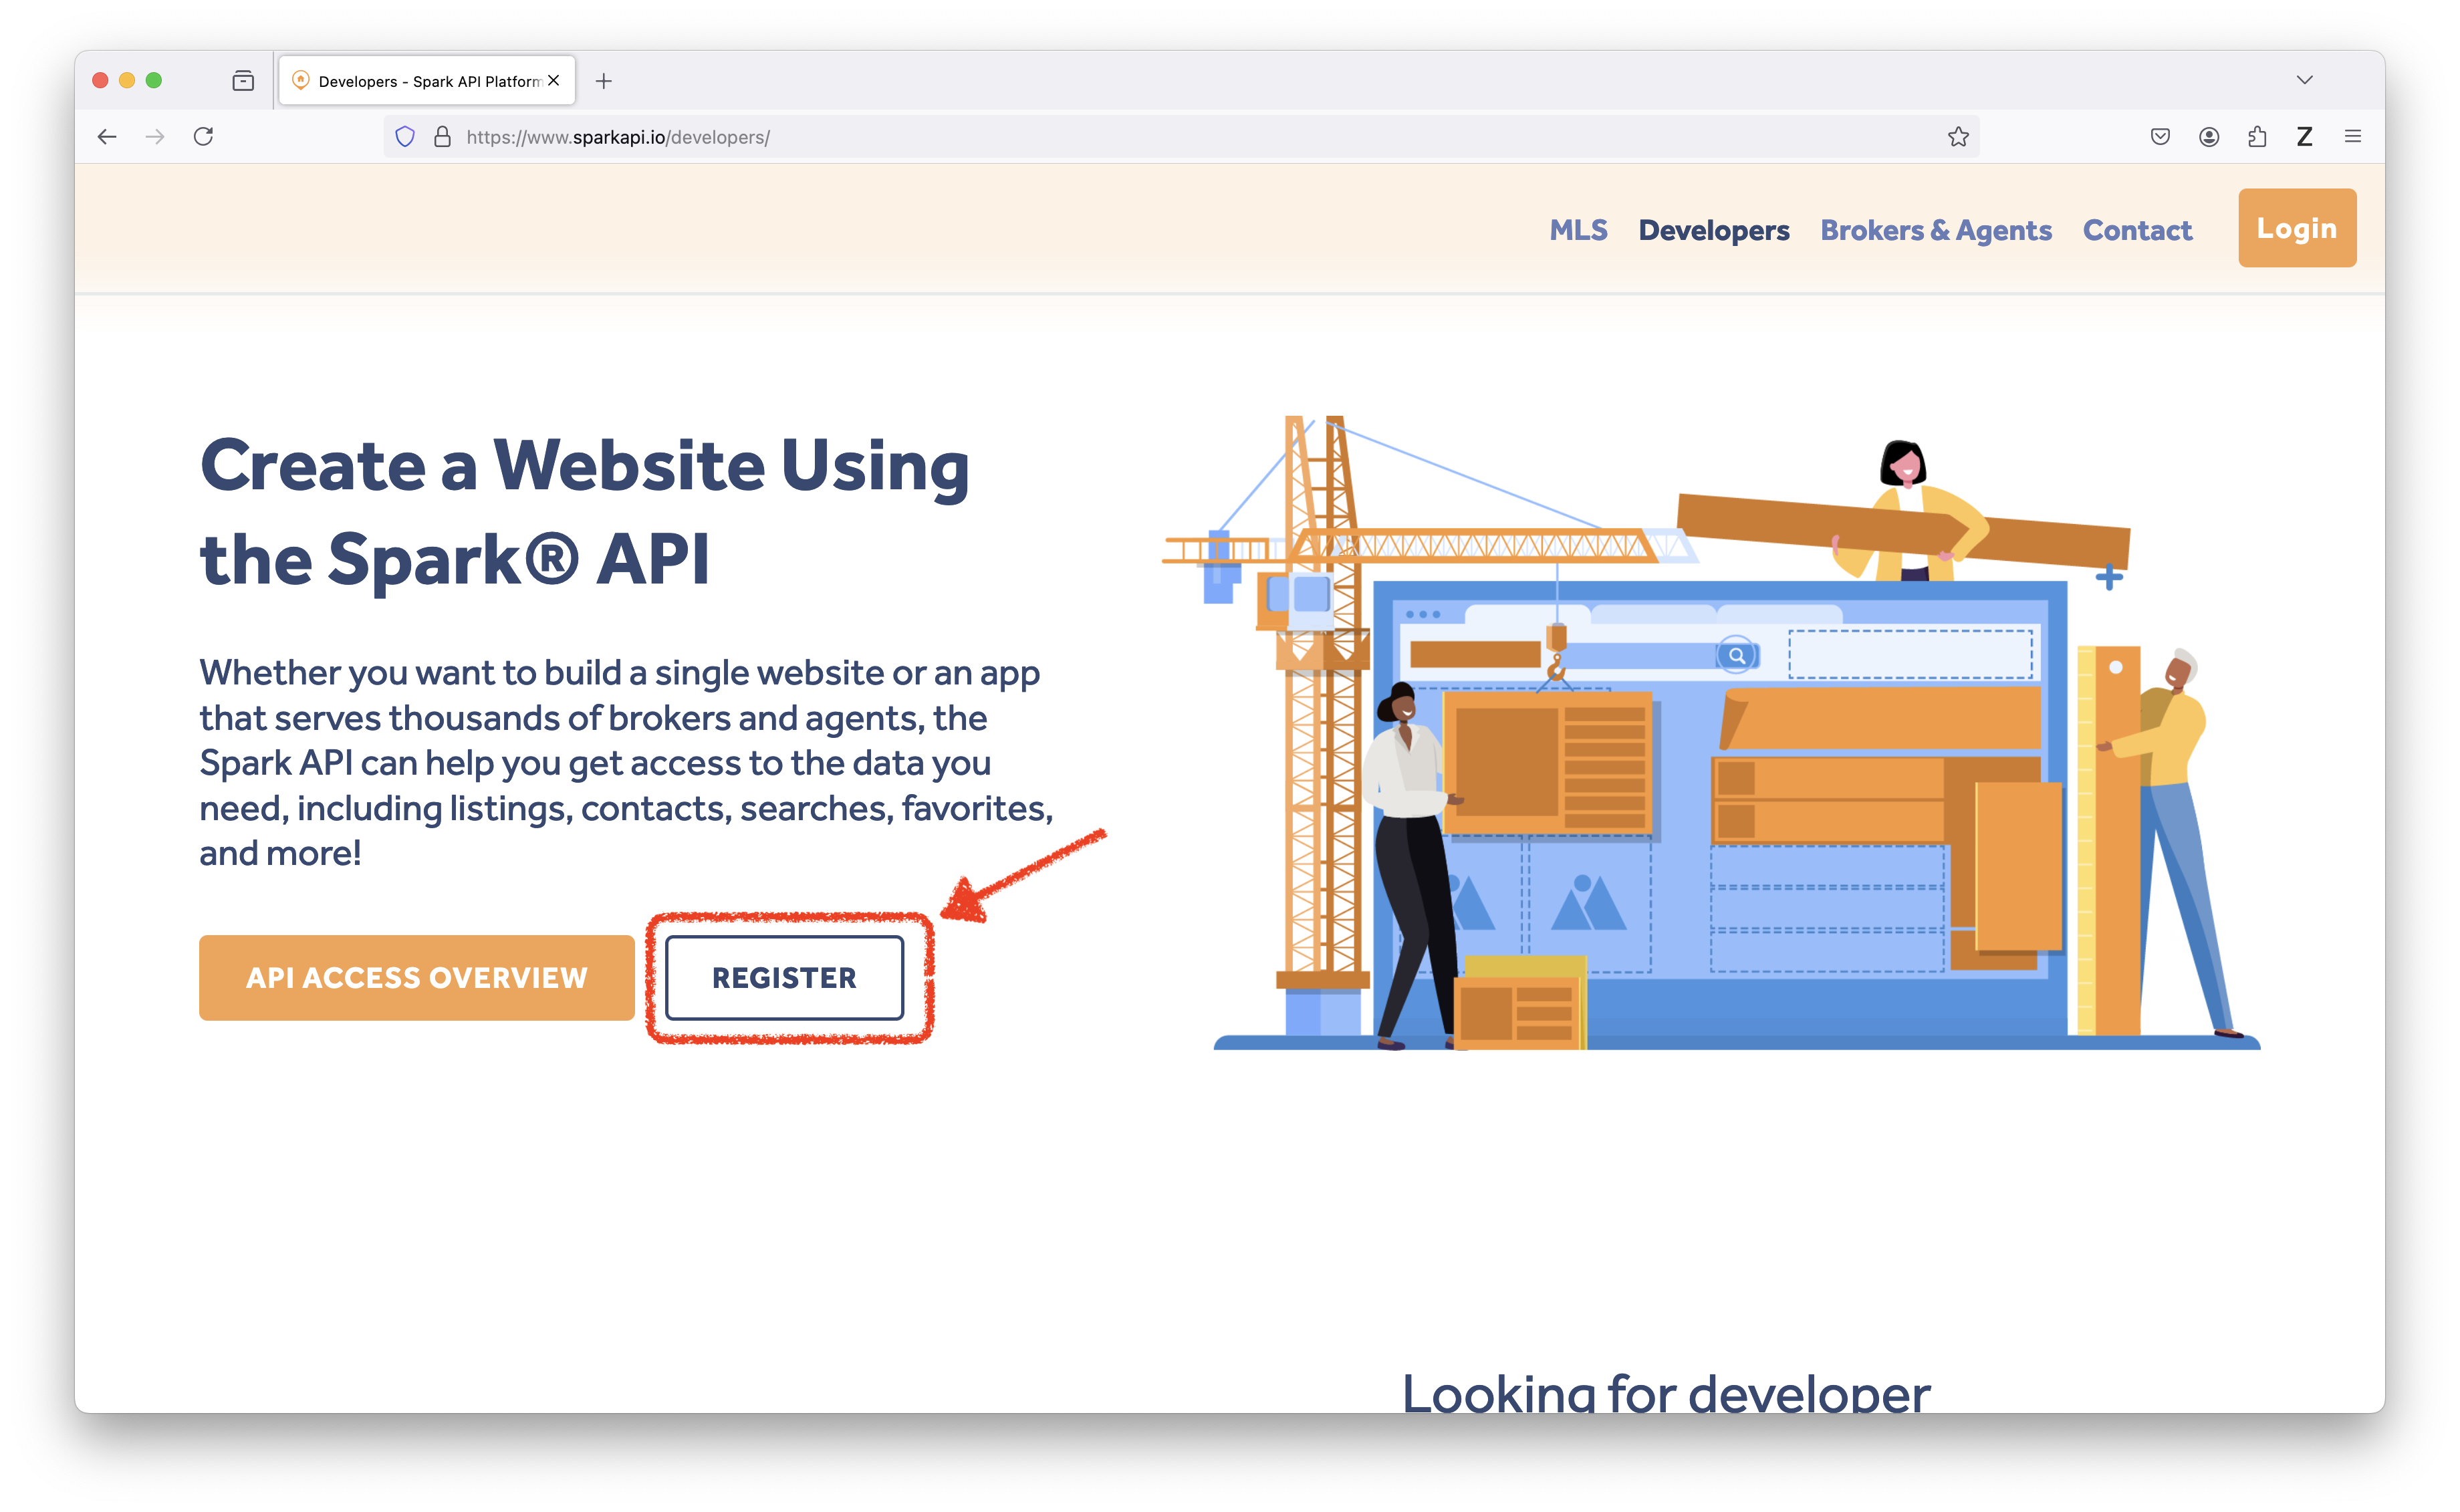Open the Contact navigation link
The width and height of the screenshot is (2460, 1512).
(x=2137, y=231)
